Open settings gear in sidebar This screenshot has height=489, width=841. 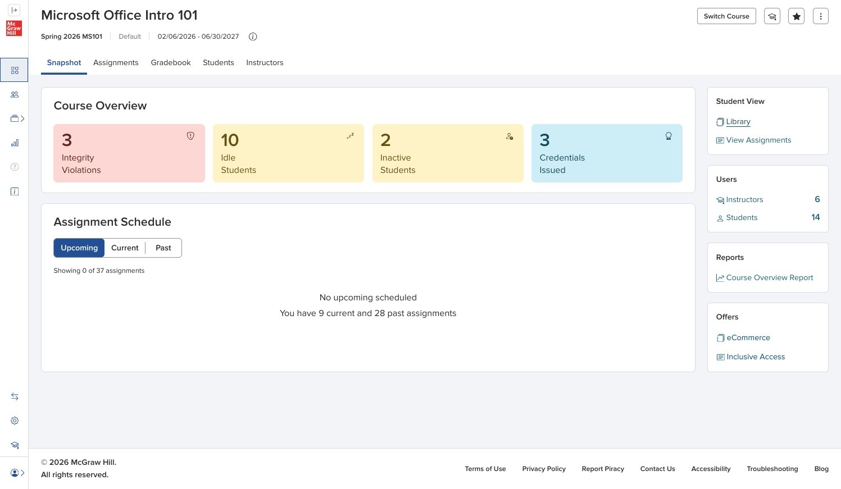click(15, 421)
